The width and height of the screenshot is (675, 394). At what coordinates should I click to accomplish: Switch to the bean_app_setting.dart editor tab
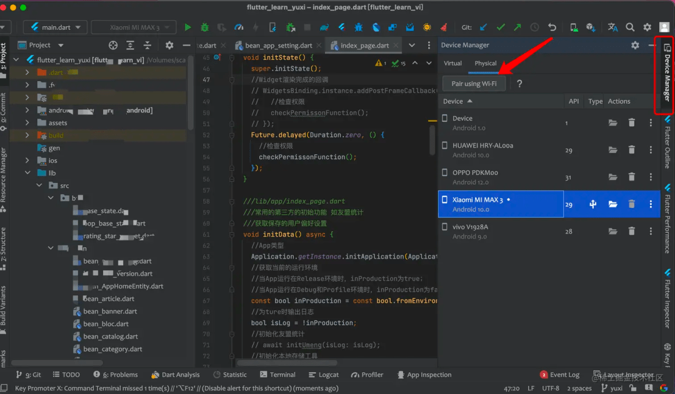(x=279, y=45)
